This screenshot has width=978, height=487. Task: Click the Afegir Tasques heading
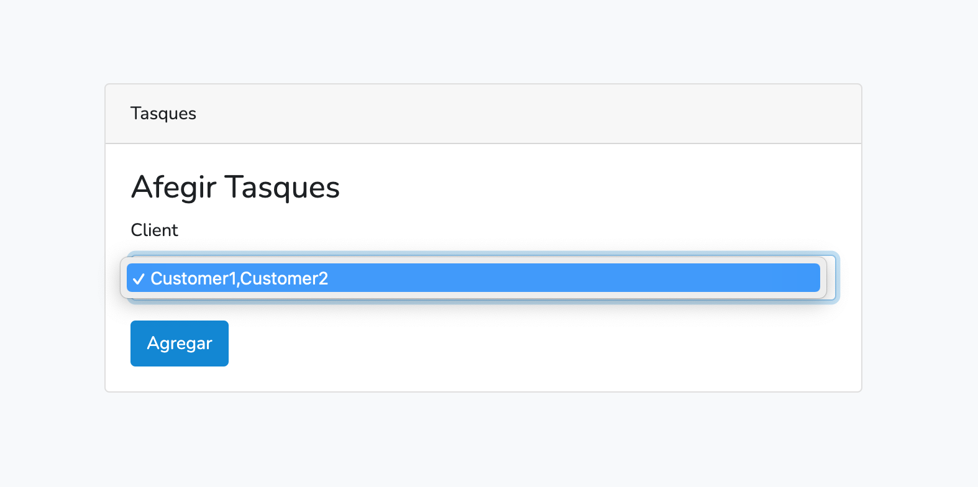point(235,187)
